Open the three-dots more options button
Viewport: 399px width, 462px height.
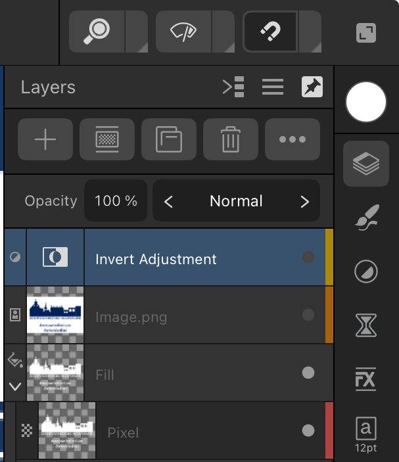[293, 139]
